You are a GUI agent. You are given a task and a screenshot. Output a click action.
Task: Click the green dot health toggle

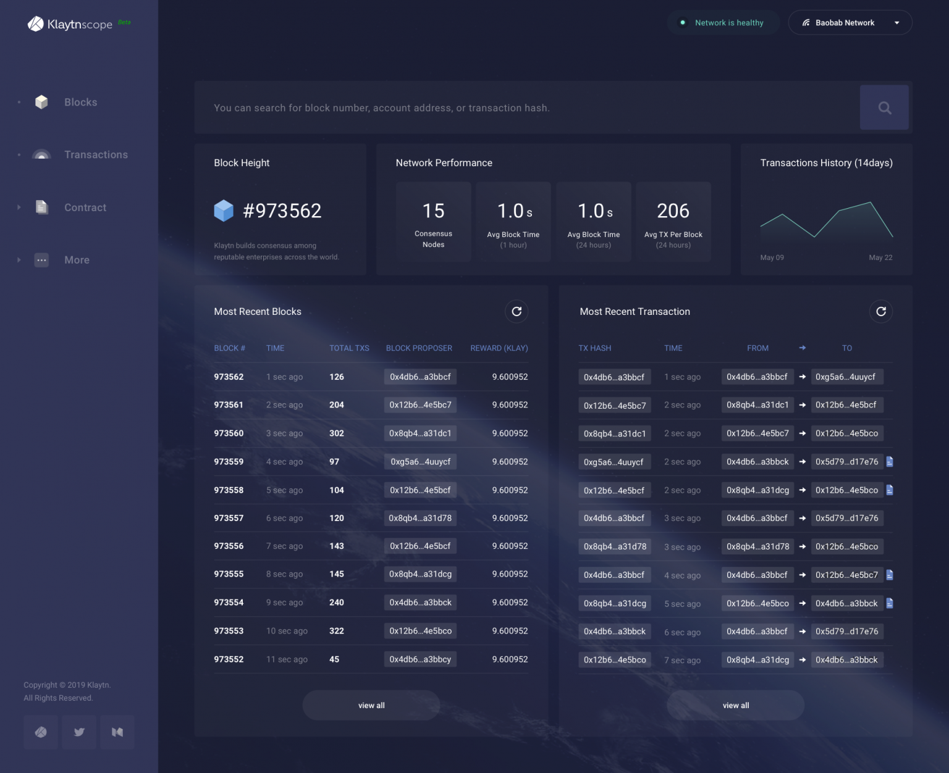click(683, 22)
